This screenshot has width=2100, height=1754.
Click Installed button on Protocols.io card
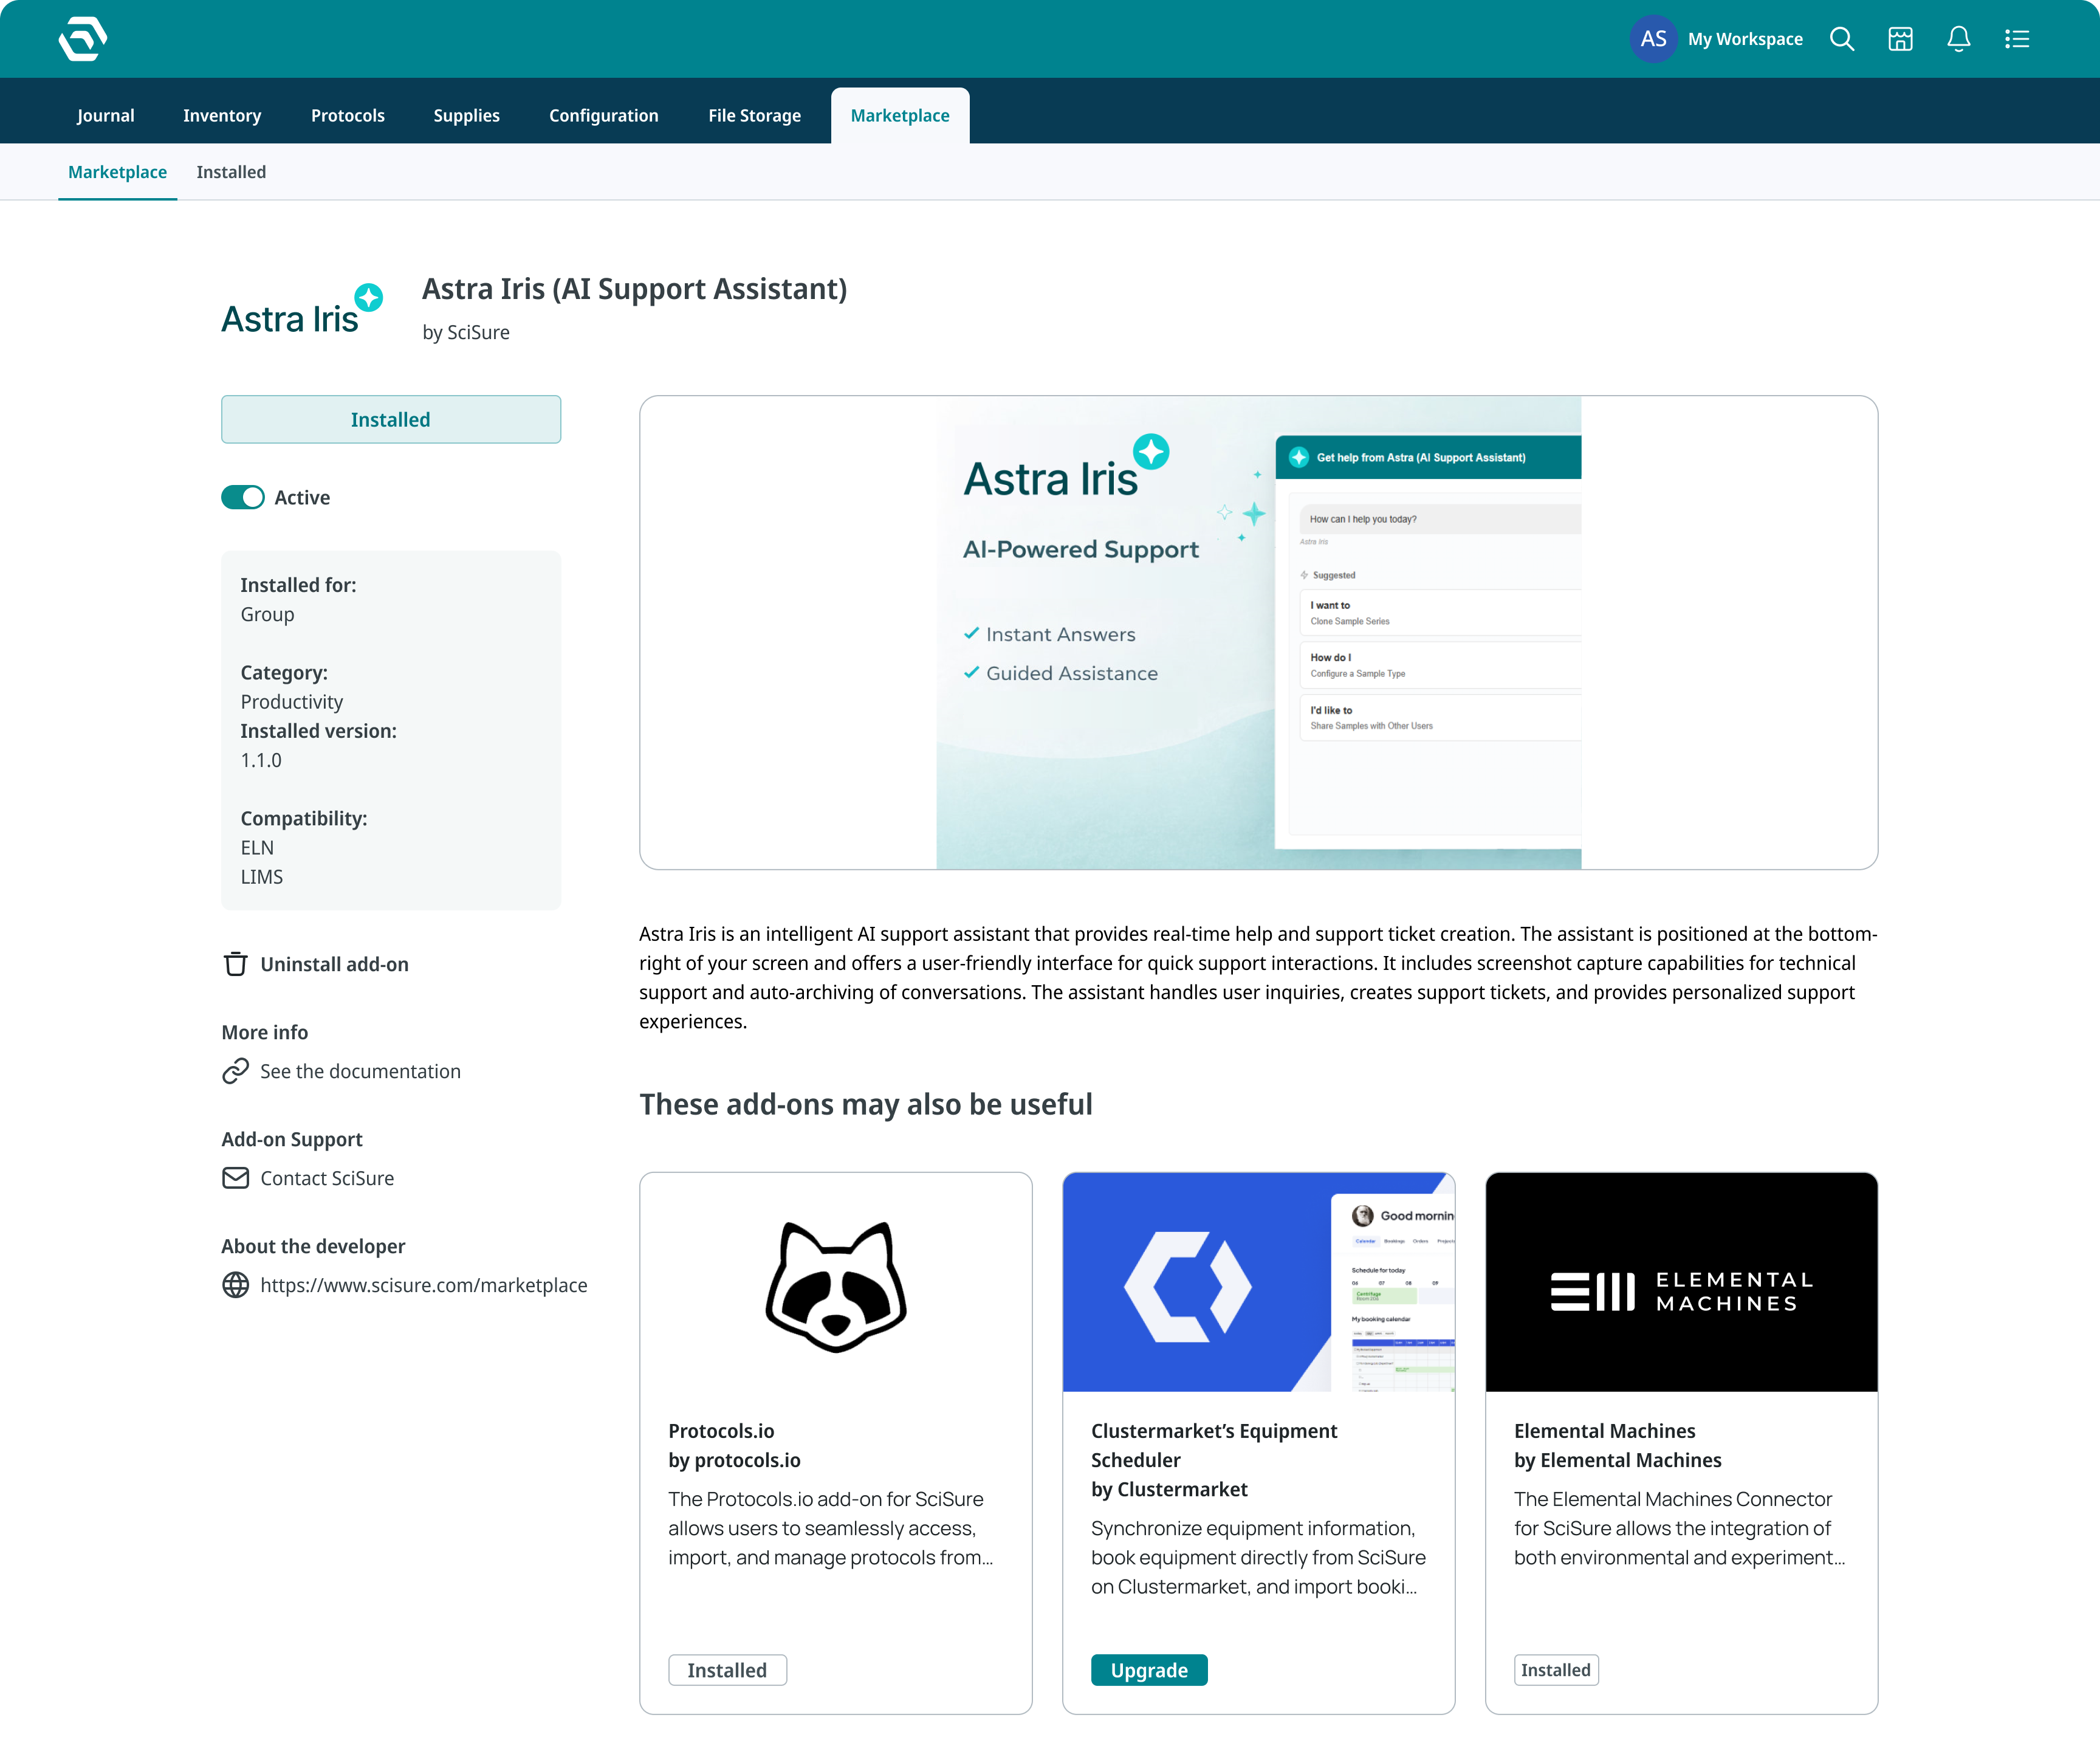click(727, 1670)
